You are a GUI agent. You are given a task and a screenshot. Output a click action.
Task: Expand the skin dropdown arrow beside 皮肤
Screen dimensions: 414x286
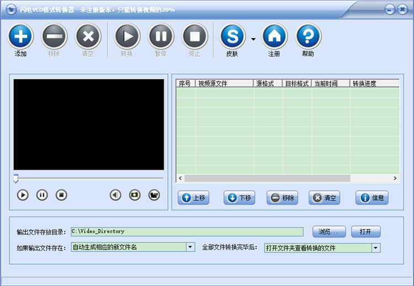253,39
